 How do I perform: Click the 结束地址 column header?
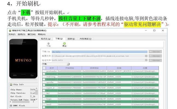(x=94, y=68)
